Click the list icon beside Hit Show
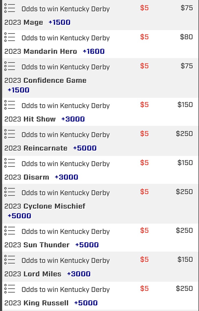Image resolution: width=199 pixels, height=311 pixels. click(10, 105)
